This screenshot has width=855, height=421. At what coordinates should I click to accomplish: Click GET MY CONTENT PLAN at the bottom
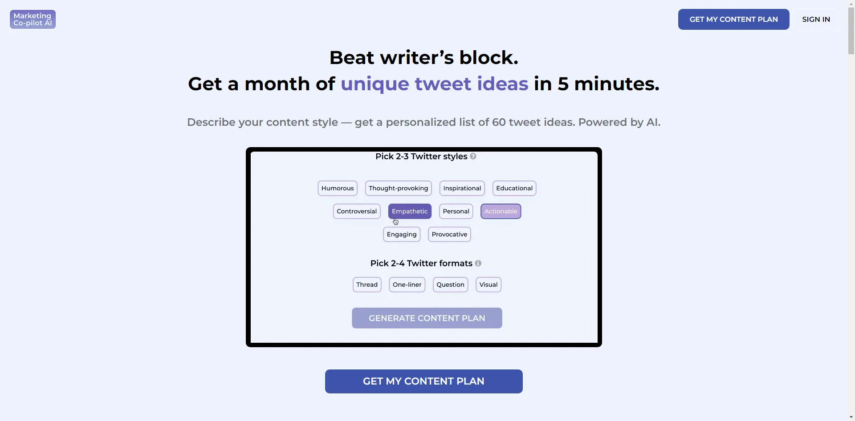pyautogui.click(x=423, y=381)
